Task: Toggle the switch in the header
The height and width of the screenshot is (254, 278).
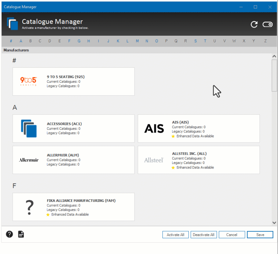Action: point(268,25)
